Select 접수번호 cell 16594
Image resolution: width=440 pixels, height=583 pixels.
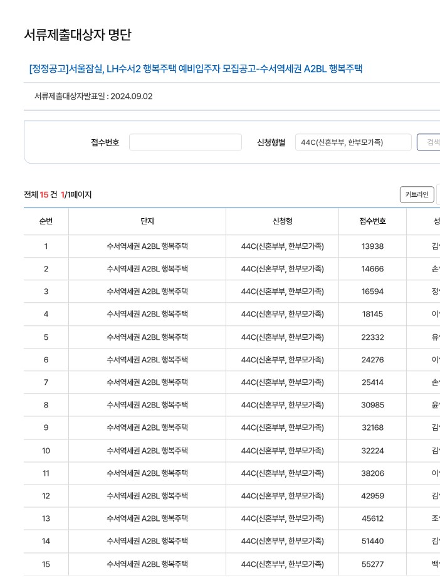tap(372, 291)
